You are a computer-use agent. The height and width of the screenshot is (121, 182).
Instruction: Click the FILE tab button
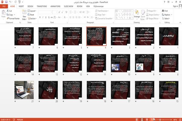coord(4,6)
